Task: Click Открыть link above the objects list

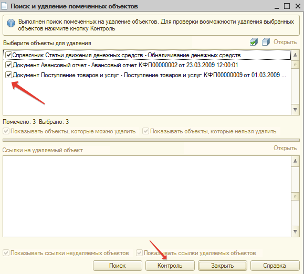Action: 285,42
